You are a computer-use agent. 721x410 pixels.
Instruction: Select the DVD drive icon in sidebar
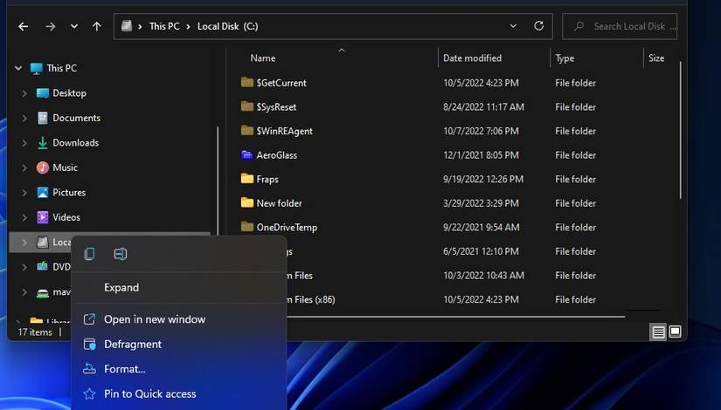pyautogui.click(x=43, y=266)
